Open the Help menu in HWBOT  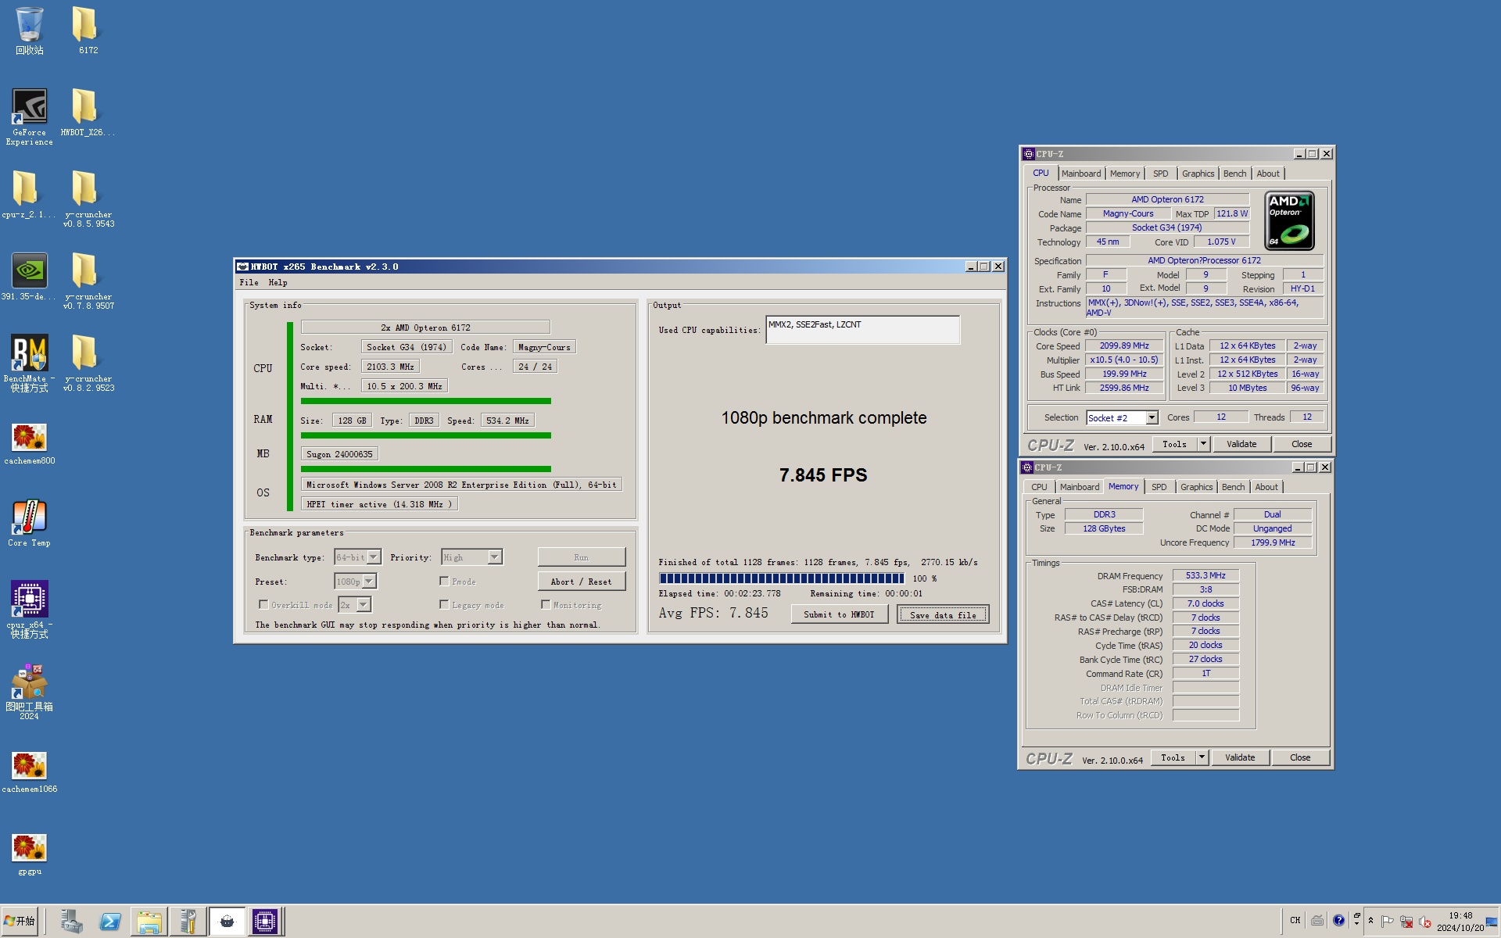(278, 282)
